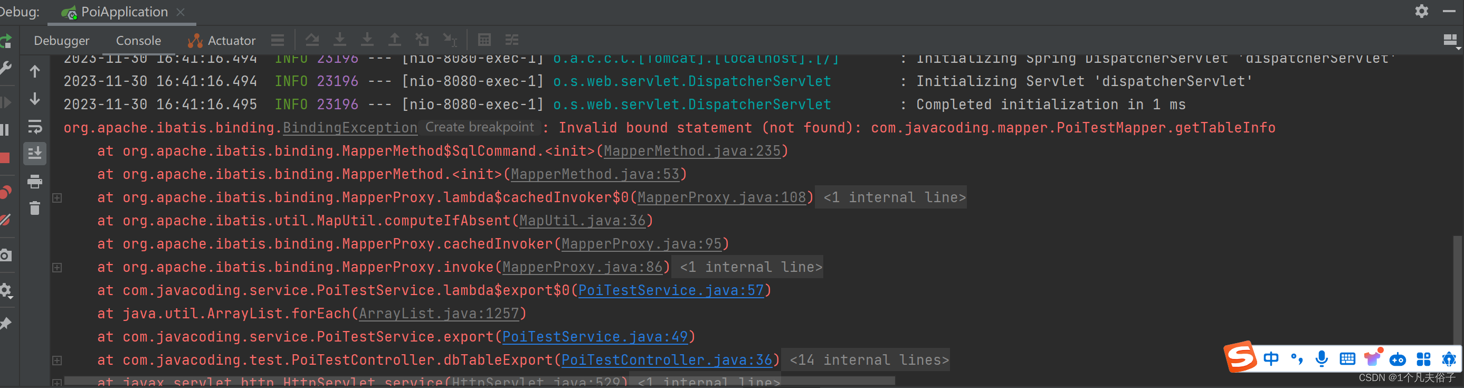Clear all console output with trash icon
This screenshot has height=388, width=1464.
[35, 209]
